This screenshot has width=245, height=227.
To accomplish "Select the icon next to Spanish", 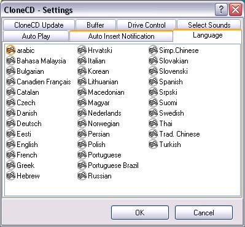I will (x=154, y=82).
